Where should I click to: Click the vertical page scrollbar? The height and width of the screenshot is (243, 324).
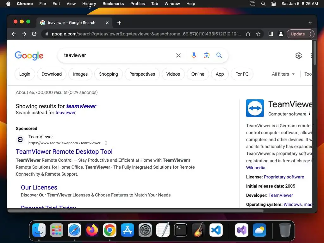315,53
